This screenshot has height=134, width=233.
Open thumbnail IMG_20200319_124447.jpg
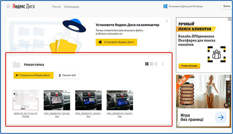pyautogui.click(x=120, y=100)
